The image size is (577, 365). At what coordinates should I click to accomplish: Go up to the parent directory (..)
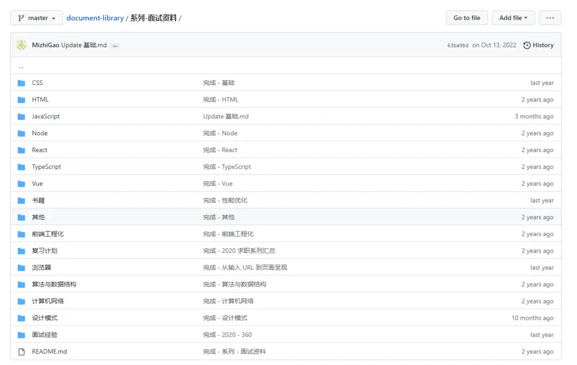(21, 67)
